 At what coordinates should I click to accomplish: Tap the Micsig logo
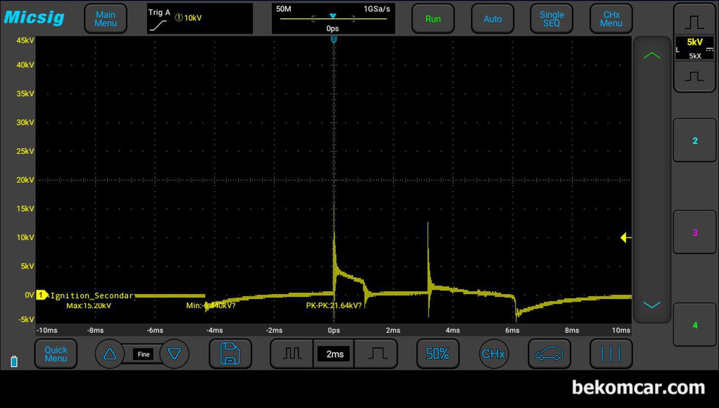pyautogui.click(x=34, y=17)
